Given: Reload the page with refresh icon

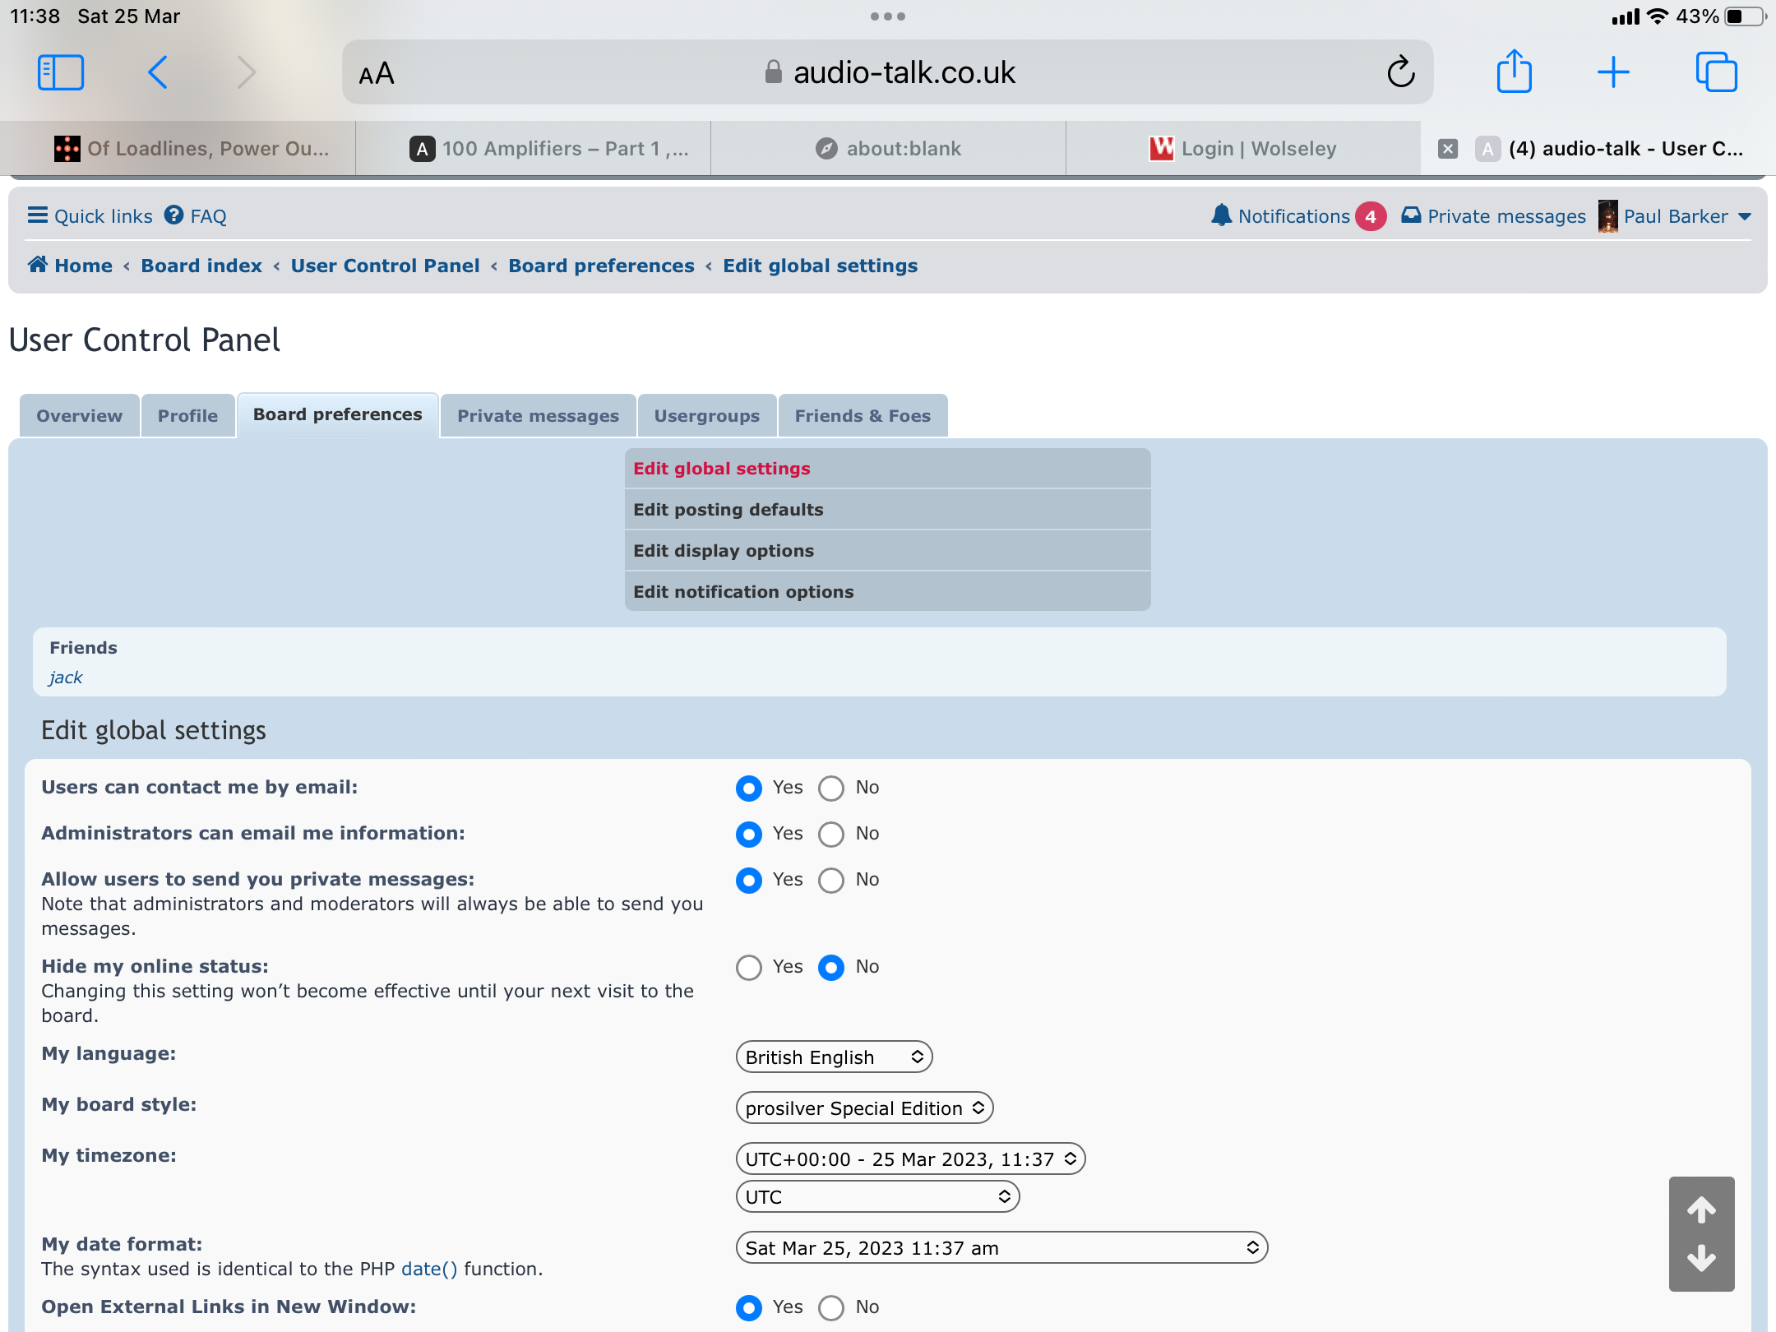Looking at the screenshot, I should [x=1400, y=72].
